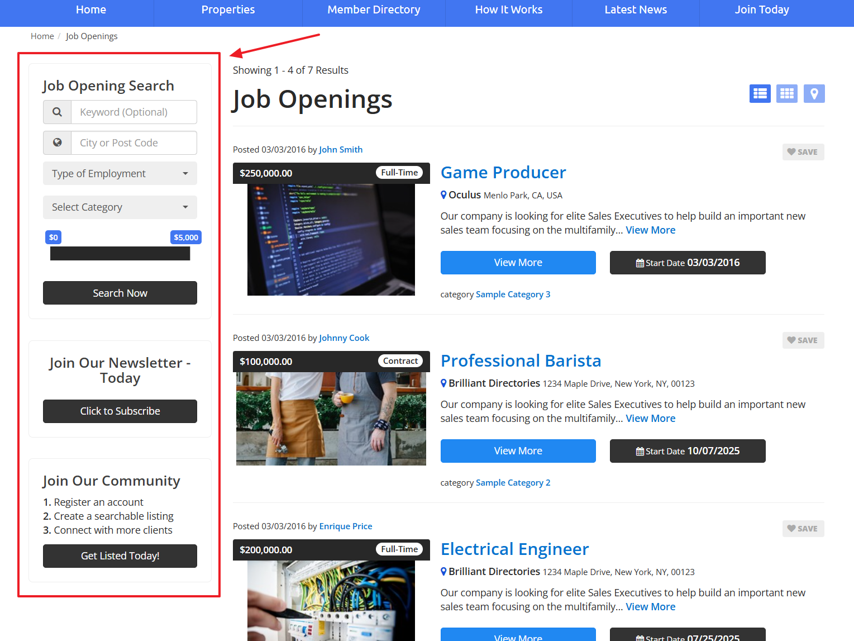Screen dimensions: 854x641
Task: Click inline View More text in Electrical Engineer description
Action: 651,607
